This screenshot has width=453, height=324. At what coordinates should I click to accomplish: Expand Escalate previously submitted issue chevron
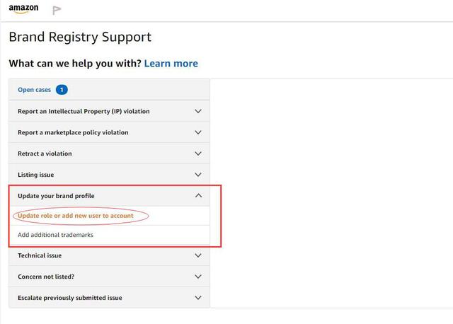point(198,298)
